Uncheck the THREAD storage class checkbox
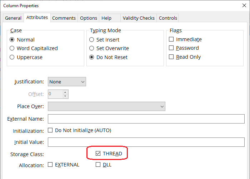Image resolution: width=250 pixels, height=179 pixels. point(98,154)
